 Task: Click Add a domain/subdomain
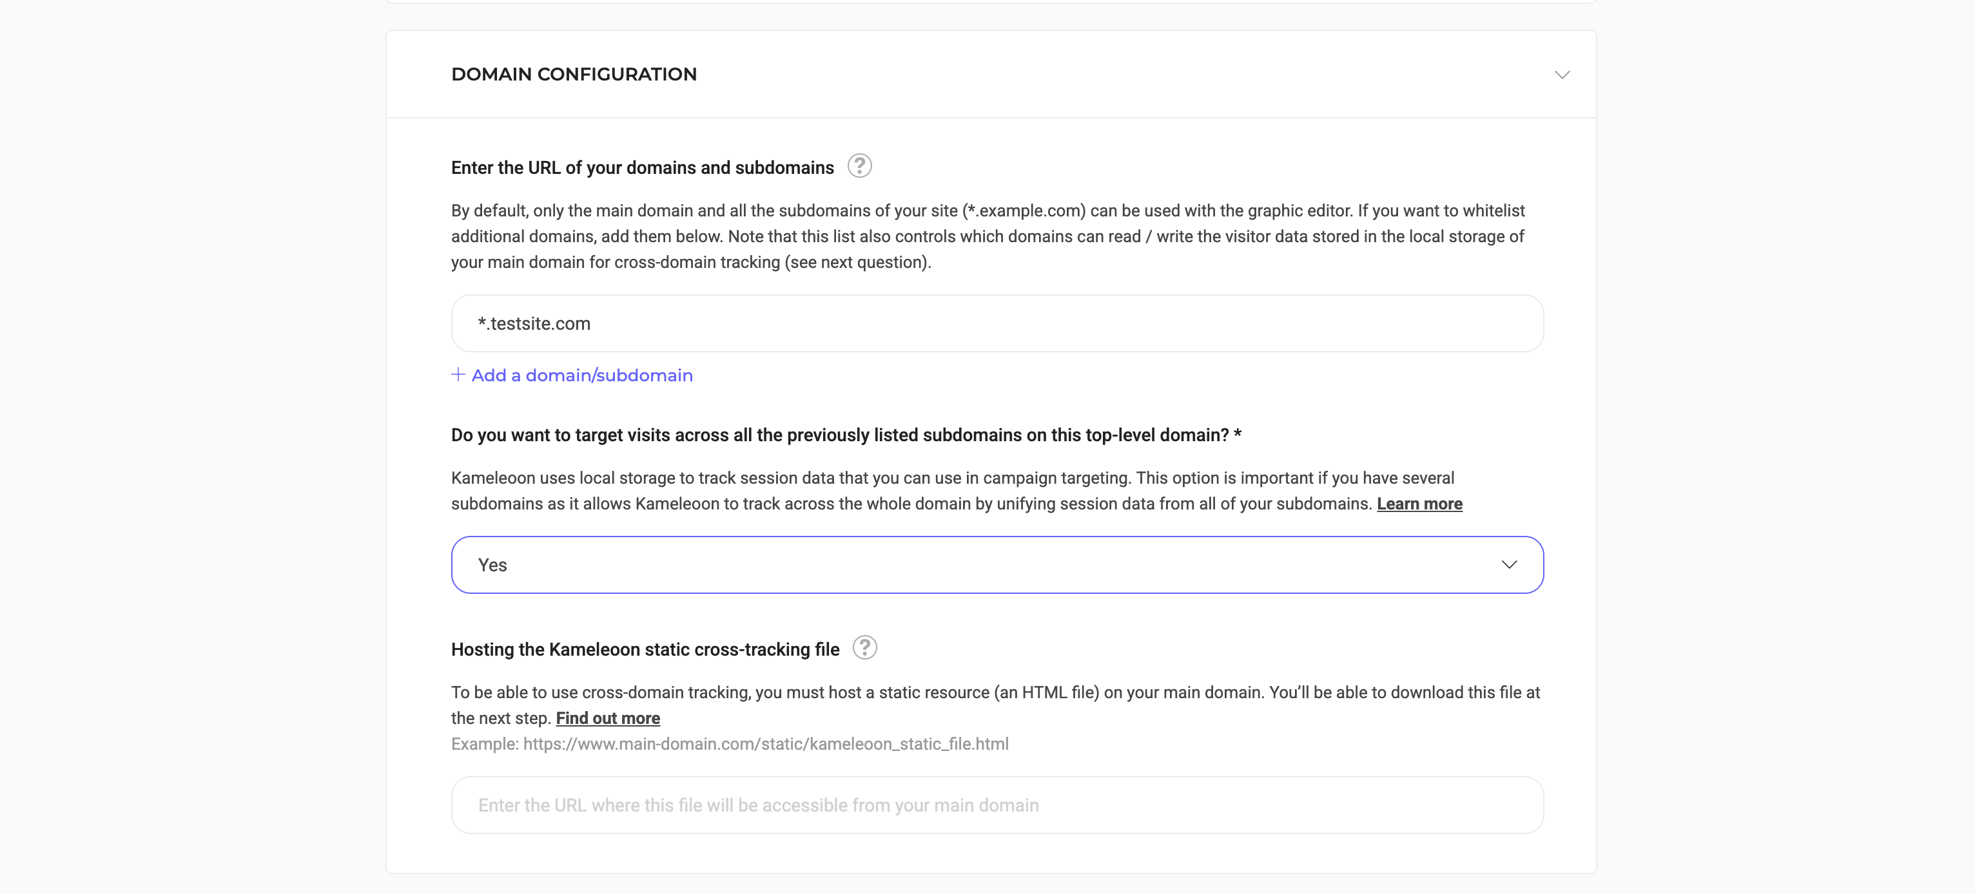(581, 375)
